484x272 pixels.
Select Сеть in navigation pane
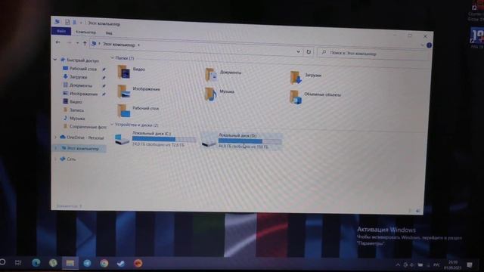point(68,159)
